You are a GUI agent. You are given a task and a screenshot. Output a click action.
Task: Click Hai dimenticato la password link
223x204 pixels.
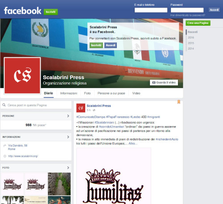point(188,15)
